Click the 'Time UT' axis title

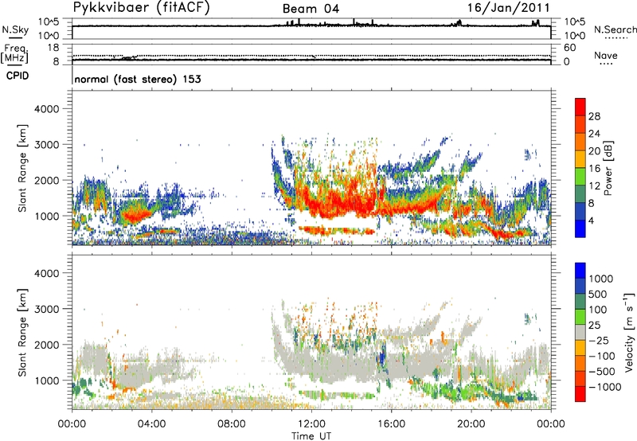point(311,436)
